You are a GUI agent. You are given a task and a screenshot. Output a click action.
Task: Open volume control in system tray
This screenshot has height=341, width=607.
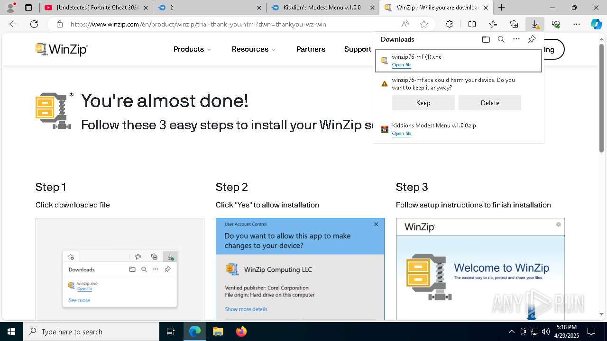546,332
